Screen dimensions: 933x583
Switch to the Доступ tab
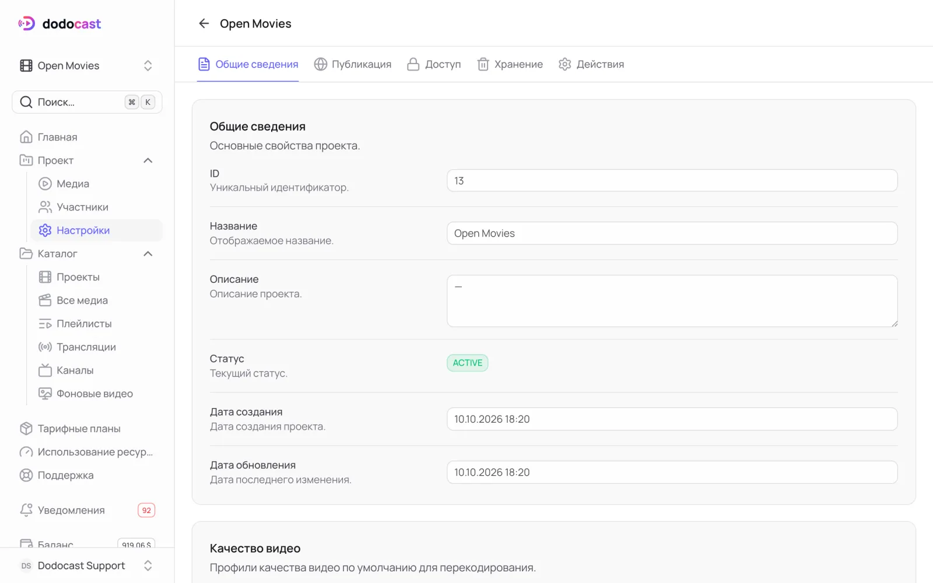coord(434,64)
